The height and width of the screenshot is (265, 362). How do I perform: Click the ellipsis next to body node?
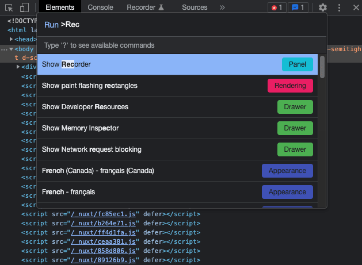click(4, 49)
